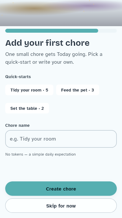Click the "No tokens" helper text below the field
The image size is (122, 218).
[40, 154]
